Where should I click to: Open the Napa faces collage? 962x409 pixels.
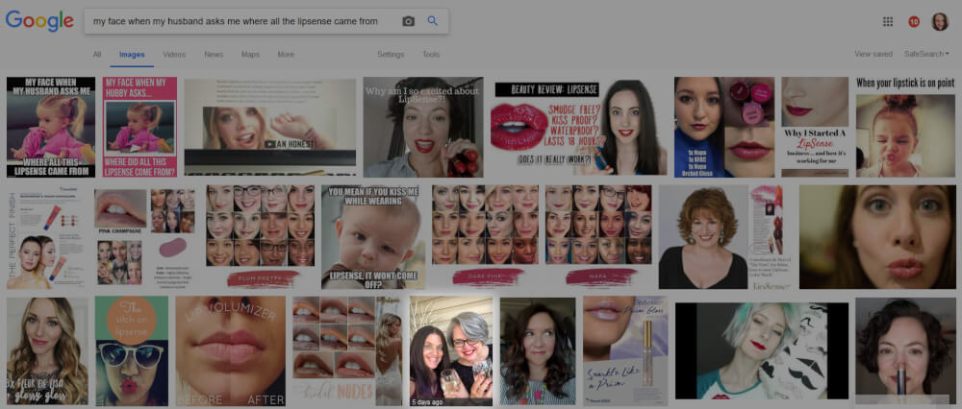pyautogui.click(x=598, y=237)
